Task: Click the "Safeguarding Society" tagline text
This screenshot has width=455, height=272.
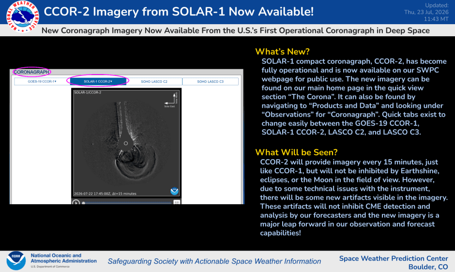Action: 214,261
